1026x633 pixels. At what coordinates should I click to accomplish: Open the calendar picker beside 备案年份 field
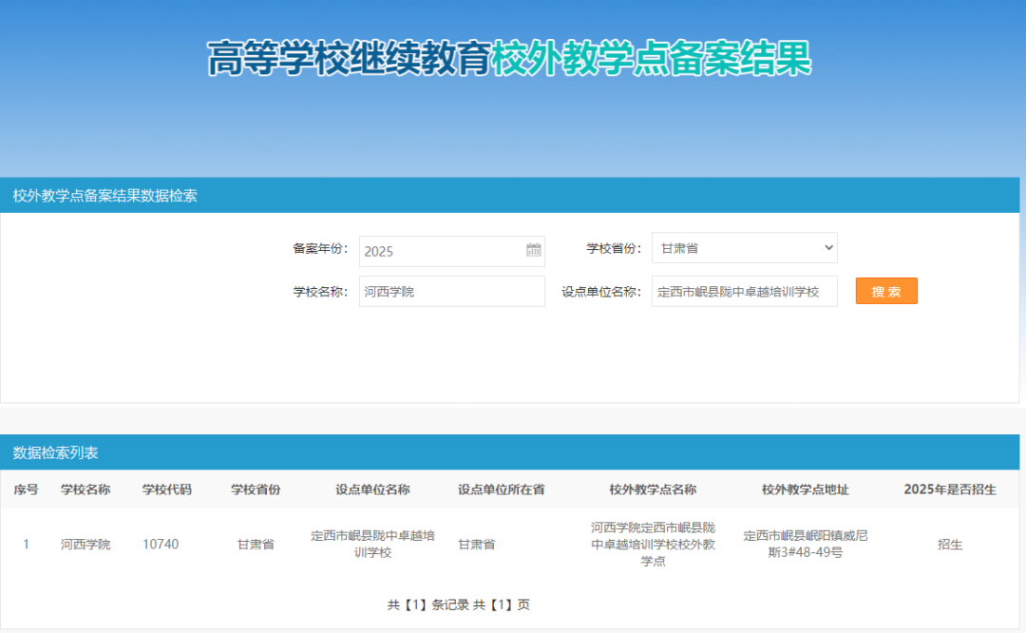tap(535, 251)
